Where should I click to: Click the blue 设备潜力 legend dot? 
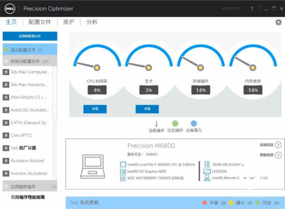[x=194, y=123]
